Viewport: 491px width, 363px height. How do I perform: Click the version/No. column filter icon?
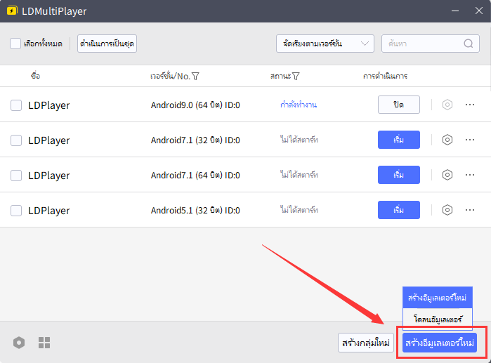[x=195, y=76]
